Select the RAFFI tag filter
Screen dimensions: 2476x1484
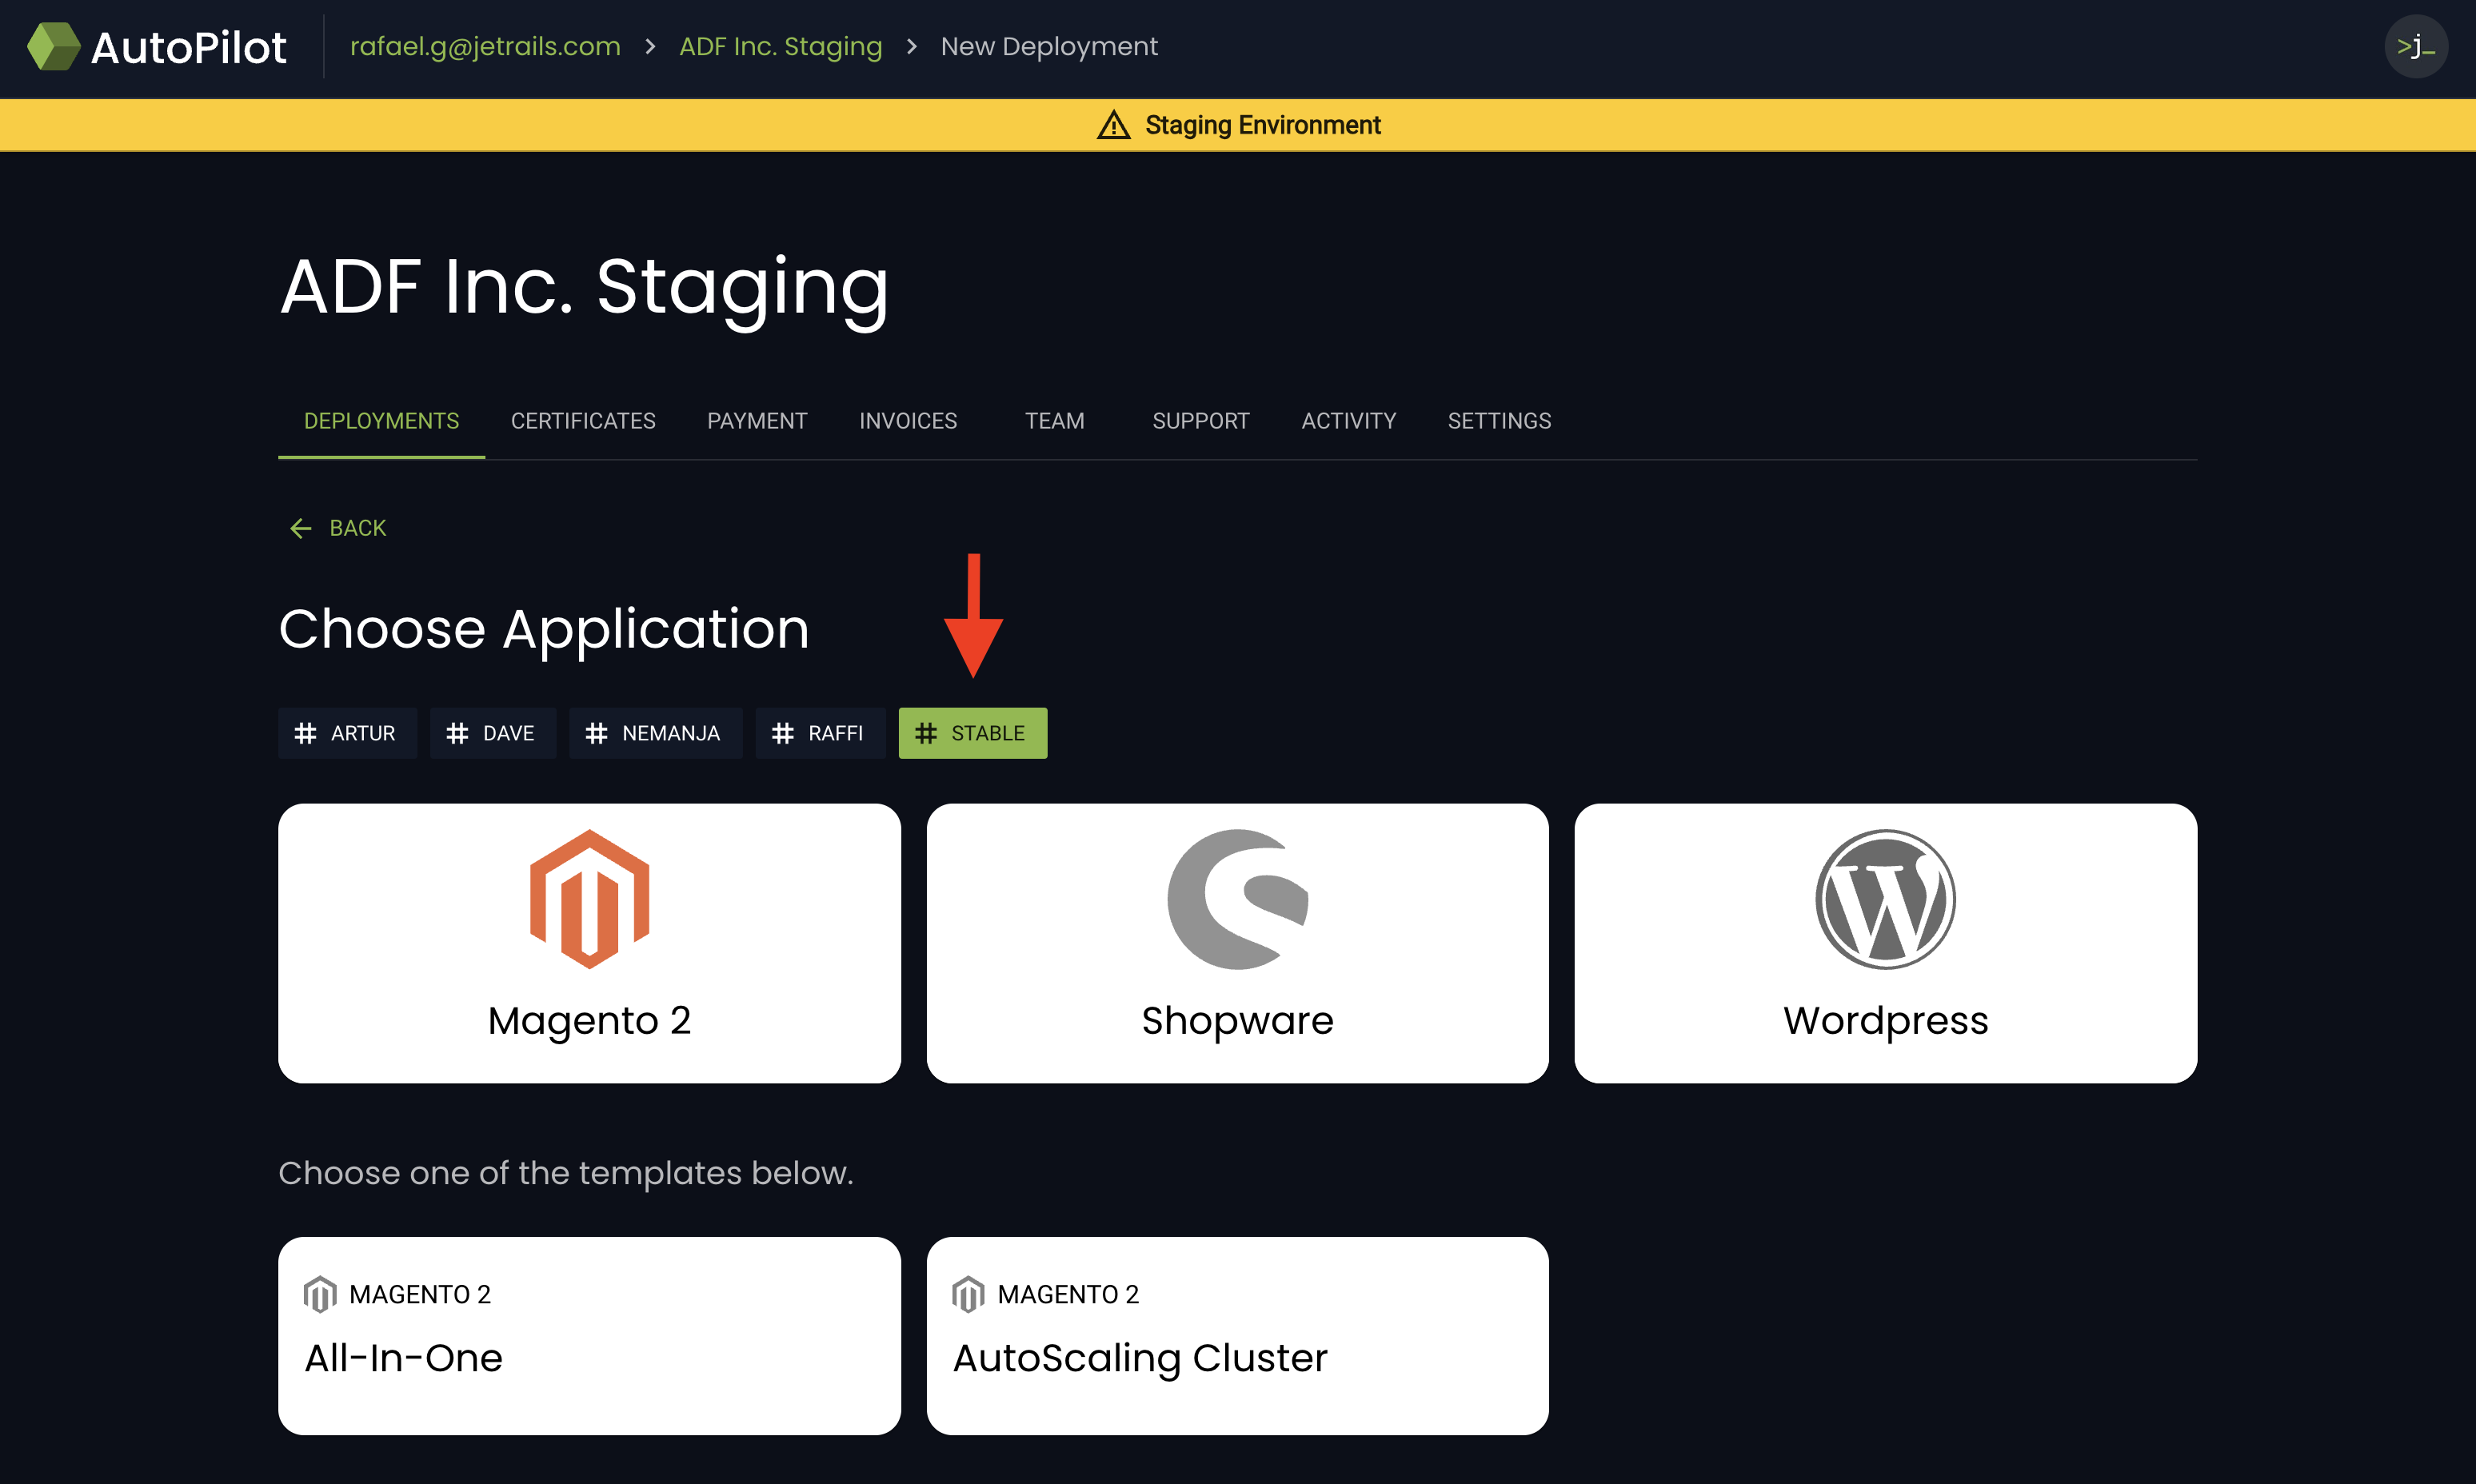coord(820,733)
